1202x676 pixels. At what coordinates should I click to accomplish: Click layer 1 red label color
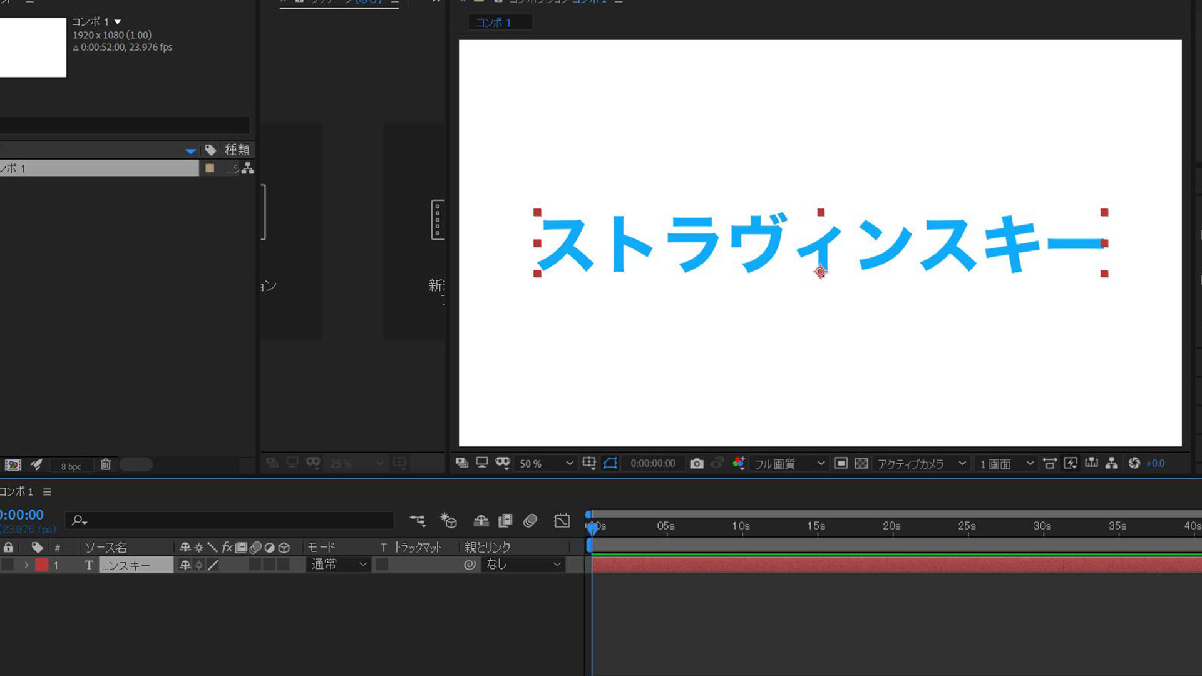tap(41, 565)
